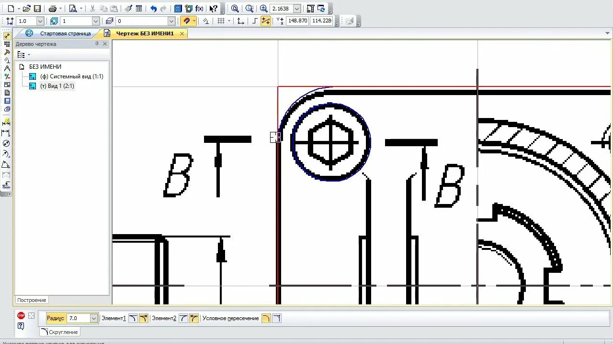This screenshot has height=344, width=613.
Task: Select the Geometry toolbar icon
Action: 7,36
